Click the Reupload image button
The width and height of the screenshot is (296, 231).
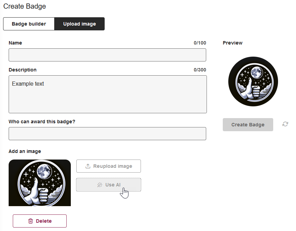click(x=108, y=166)
